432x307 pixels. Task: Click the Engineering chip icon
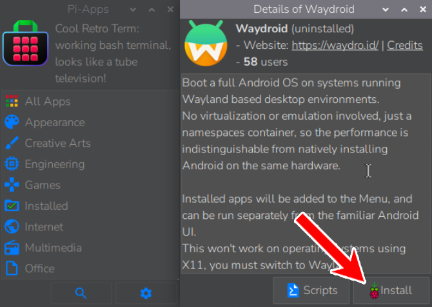click(12, 164)
